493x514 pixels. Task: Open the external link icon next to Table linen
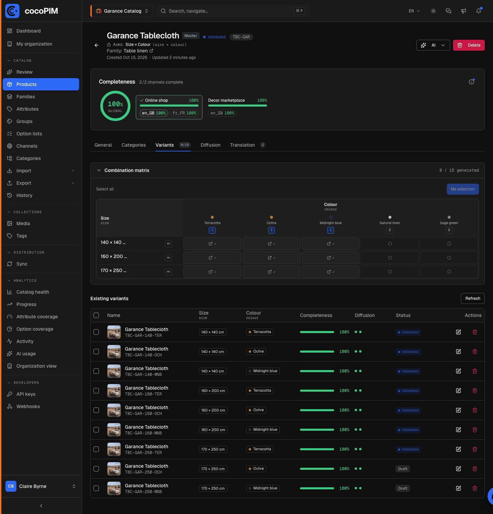pyautogui.click(x=151, y=51)
